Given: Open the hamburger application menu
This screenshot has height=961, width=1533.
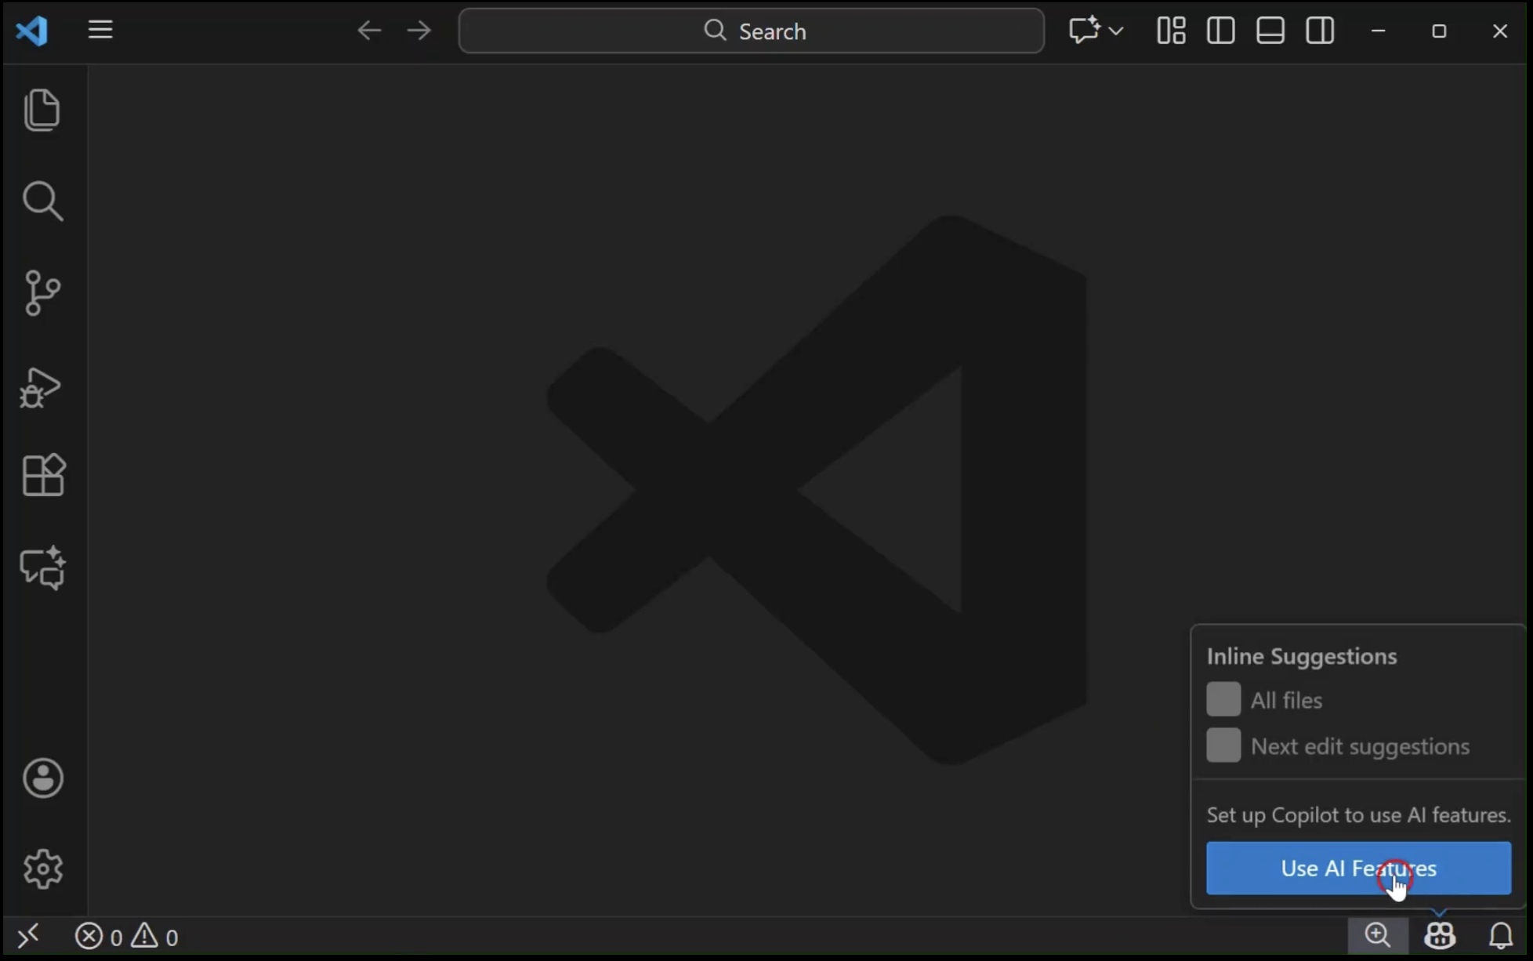Looking at the screenshot, I should tap(100, 31).
